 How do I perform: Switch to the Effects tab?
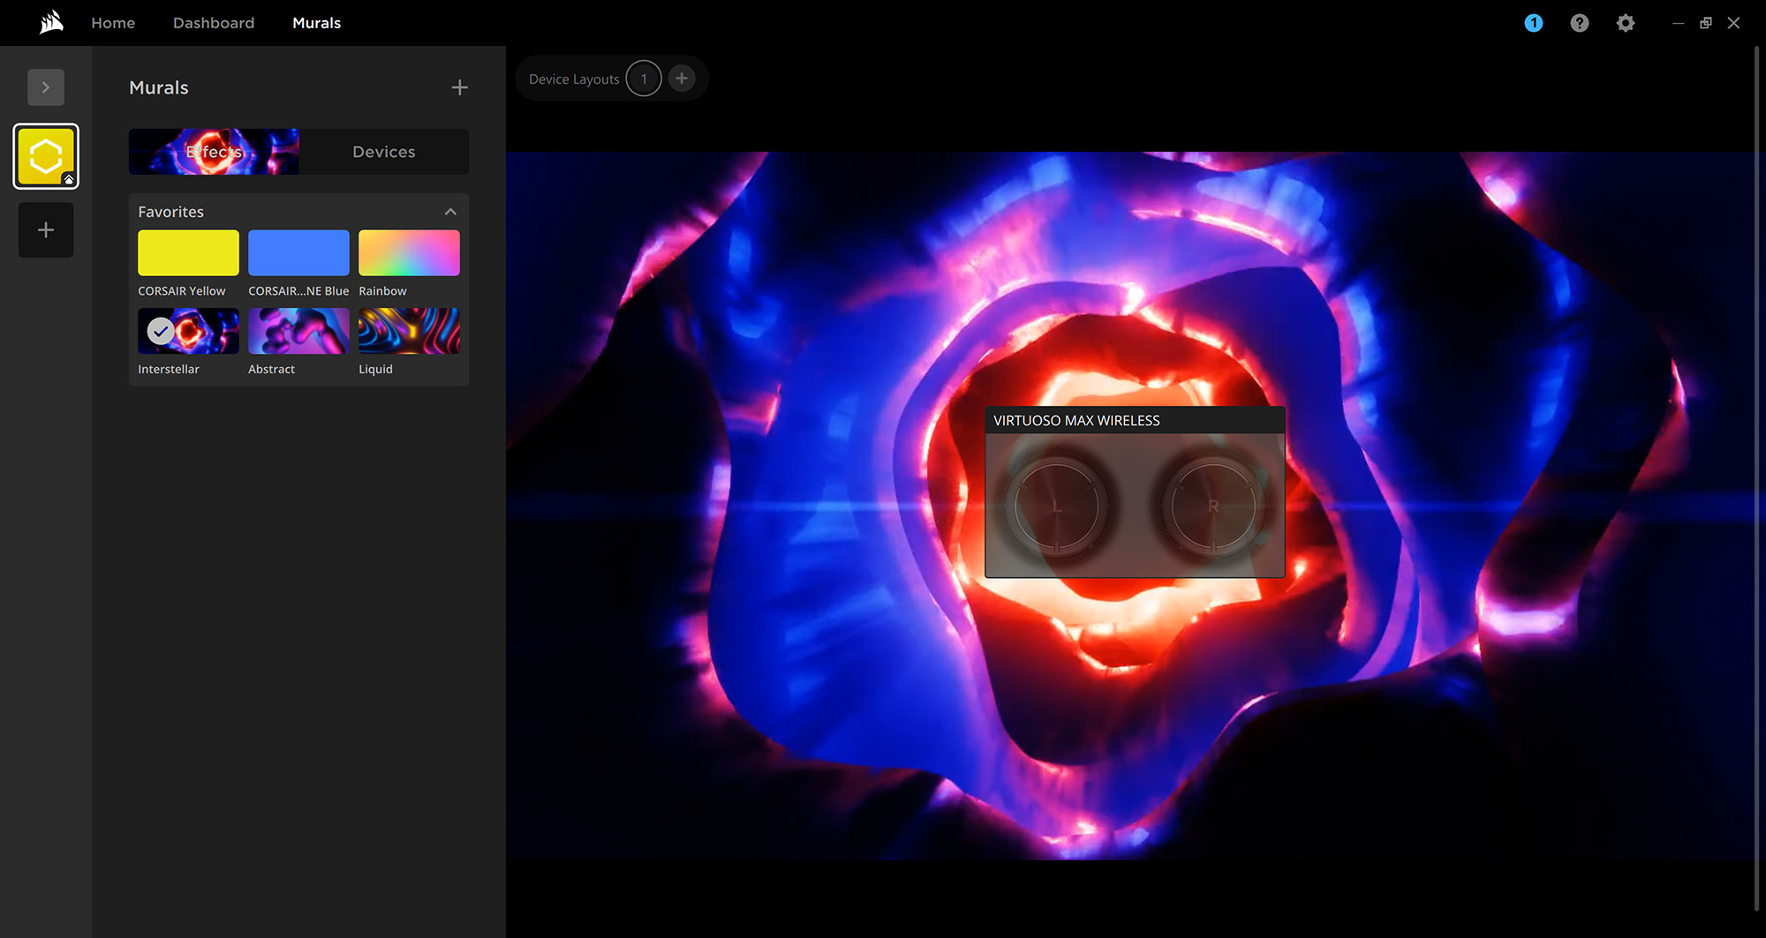[214, 152]
